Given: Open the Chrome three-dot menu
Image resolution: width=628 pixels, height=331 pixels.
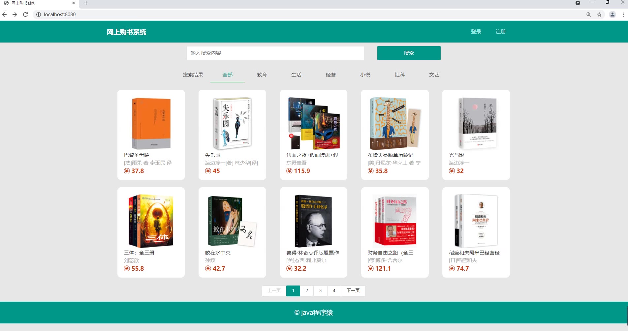Looking at the screenshot, I should click(623, 15).
